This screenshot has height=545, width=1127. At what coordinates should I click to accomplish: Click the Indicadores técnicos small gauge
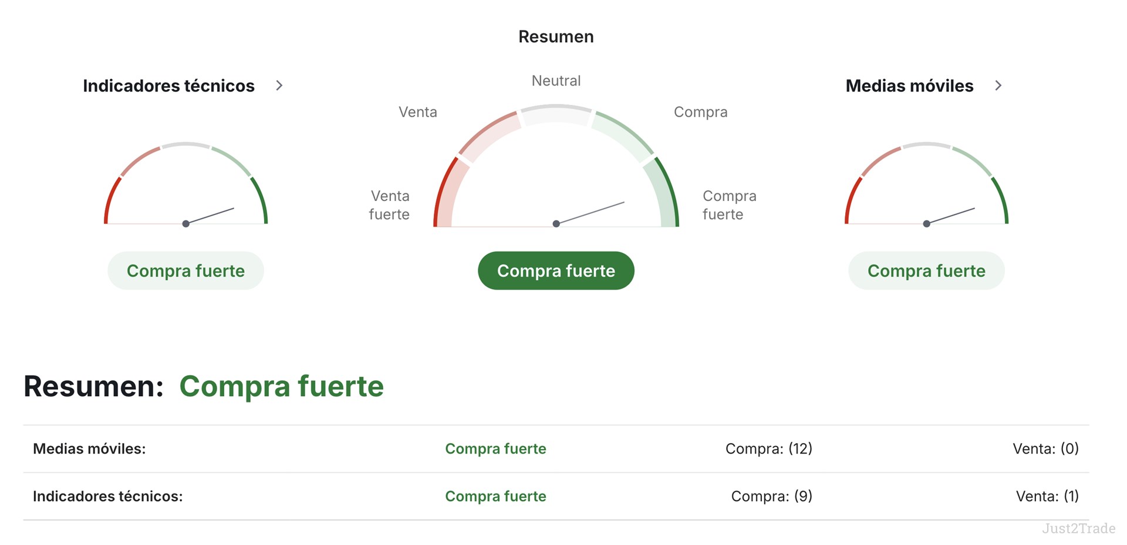coord(185,184)
